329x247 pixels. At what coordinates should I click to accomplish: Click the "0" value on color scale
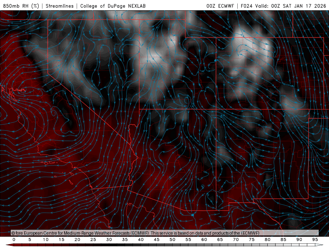pos(14,240)
